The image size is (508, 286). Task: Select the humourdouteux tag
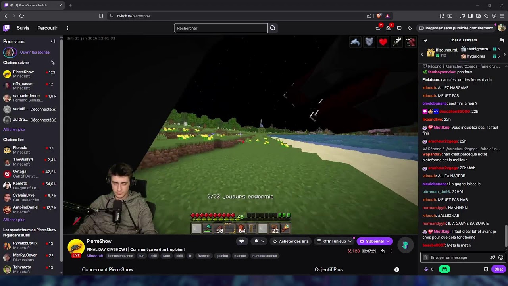pyautogui.click(x=265, y=256)
